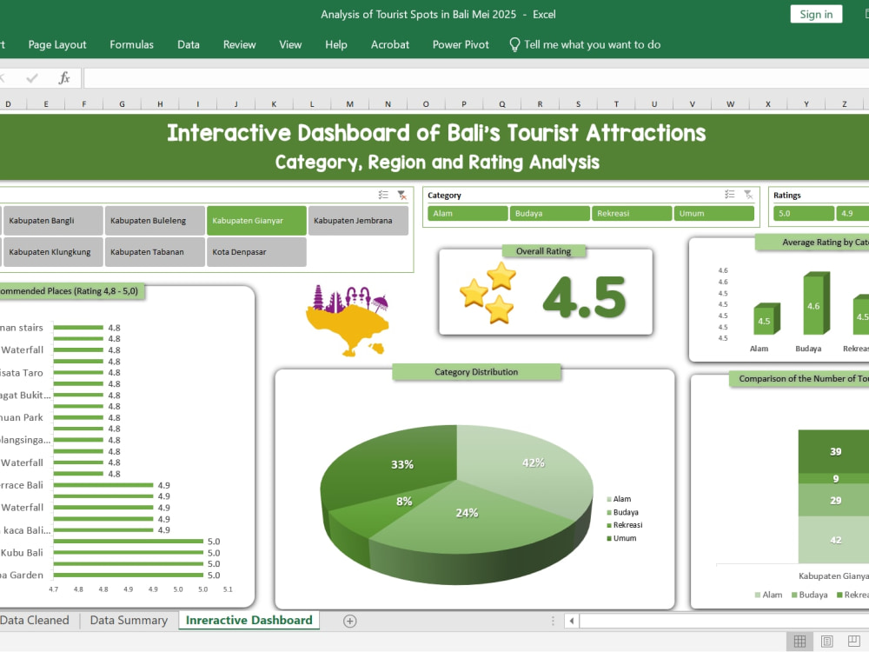Image resolution: width=869 pixels, height=652 pixels.
Task: Add a new sheet with plus icon
Action: point(349,621)
